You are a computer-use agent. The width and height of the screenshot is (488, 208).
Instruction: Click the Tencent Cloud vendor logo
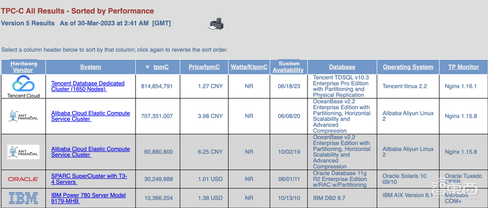point(23,86)
